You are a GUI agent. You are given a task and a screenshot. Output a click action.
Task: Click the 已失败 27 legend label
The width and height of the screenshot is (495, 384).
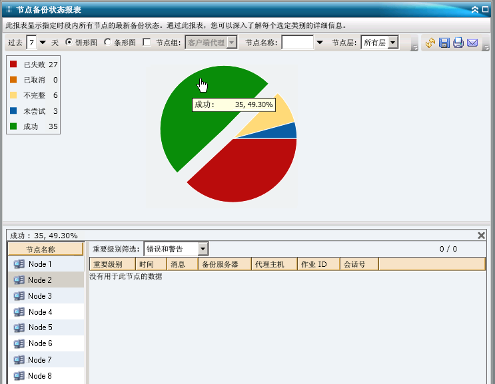pyautogui.click(x=41, y=65)
